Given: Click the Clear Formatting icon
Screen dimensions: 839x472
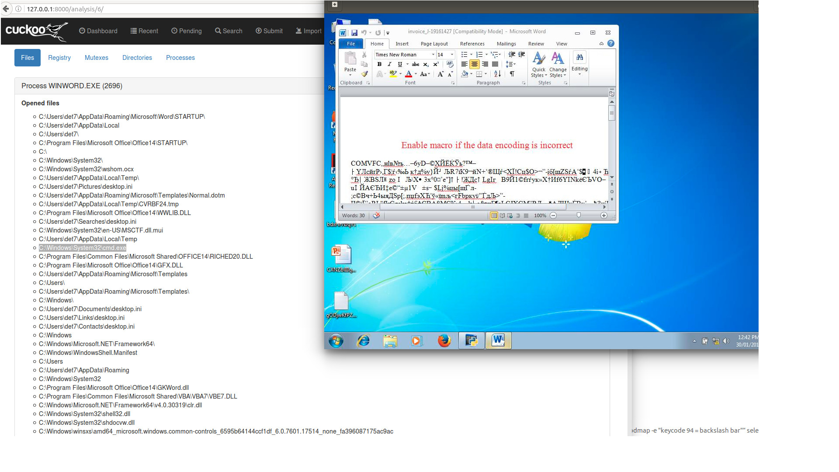Looking at the screenshot, I should [450, 64].
